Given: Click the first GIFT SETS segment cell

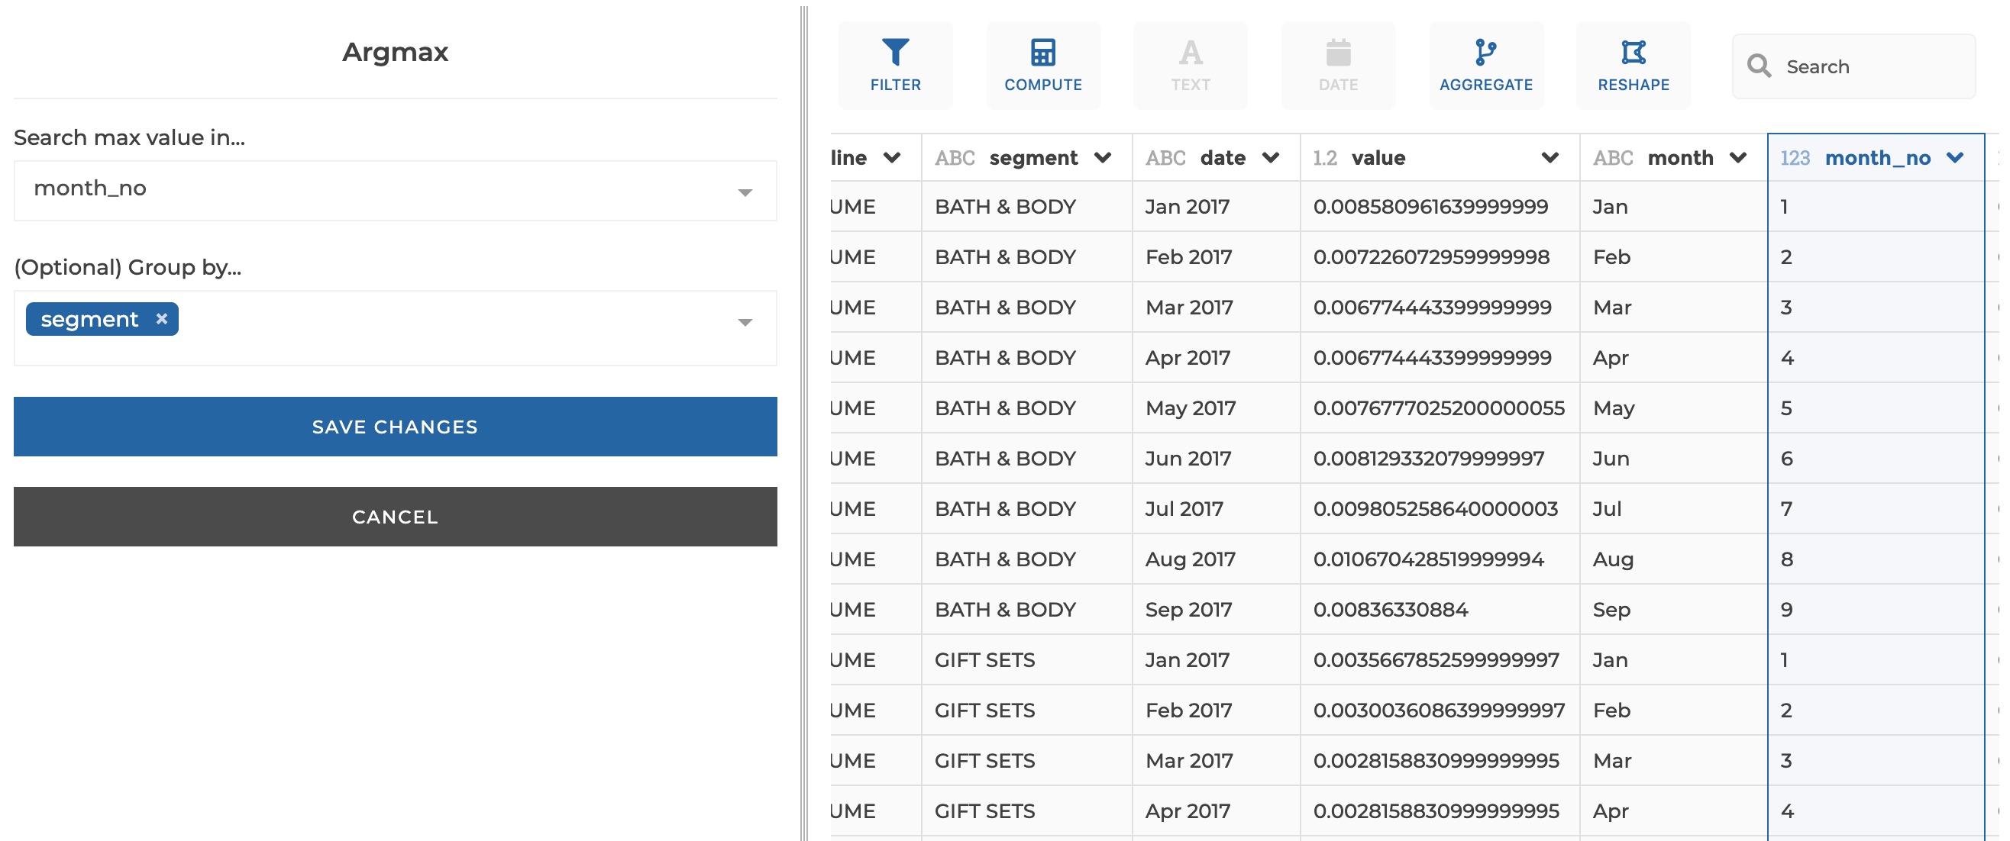Looking at the screenshot, I should point(984,659).
